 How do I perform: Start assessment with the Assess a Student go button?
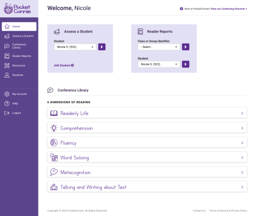click(x=102, y=47)
